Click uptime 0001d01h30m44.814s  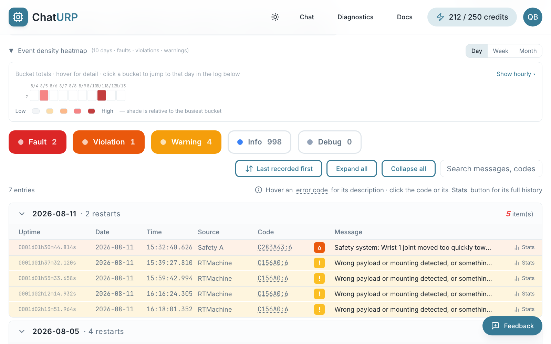click(47, 247)
